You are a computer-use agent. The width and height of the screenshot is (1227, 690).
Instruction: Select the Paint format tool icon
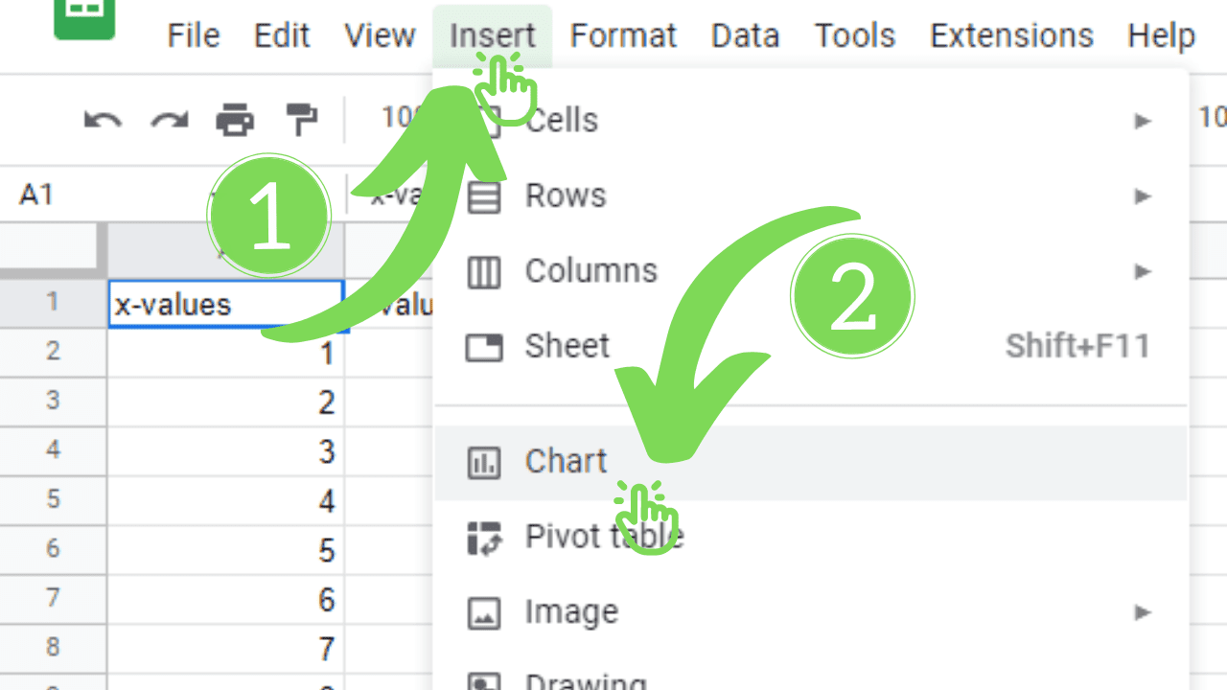pyautogui.click(x=299, y=119)
